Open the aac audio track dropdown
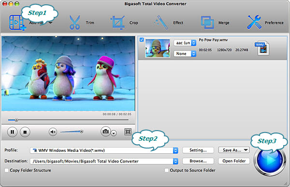This screenshot has width=290, height=187. click(185, 43)
